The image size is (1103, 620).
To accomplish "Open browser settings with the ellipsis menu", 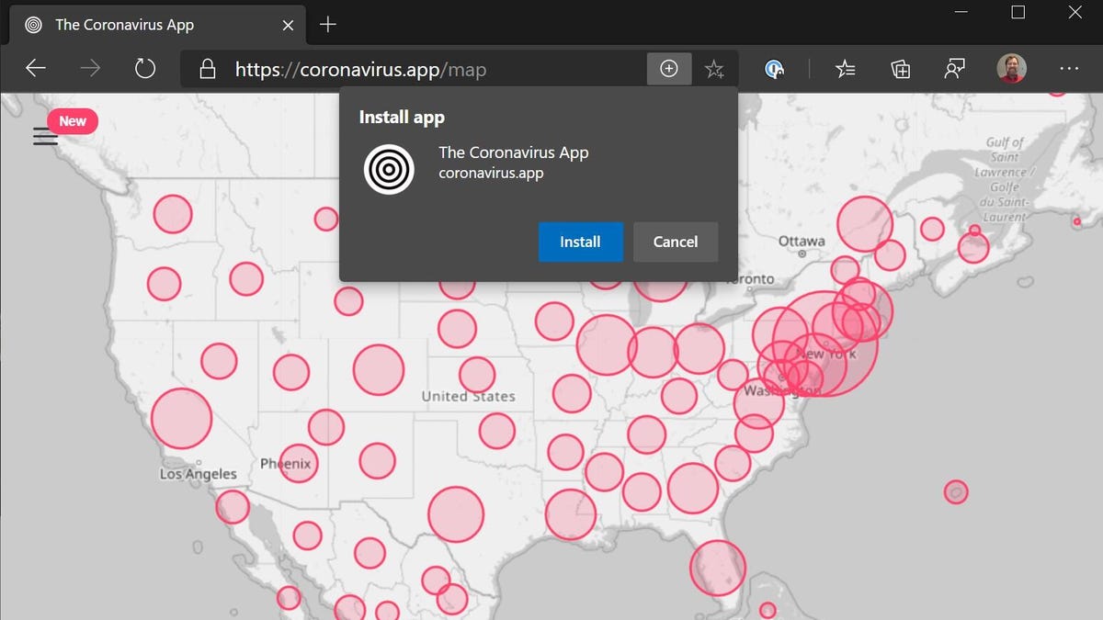I will [1069, 68].
